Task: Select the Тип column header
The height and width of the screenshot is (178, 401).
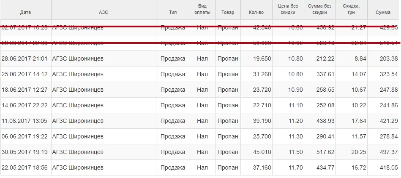Action: [172, 13]
